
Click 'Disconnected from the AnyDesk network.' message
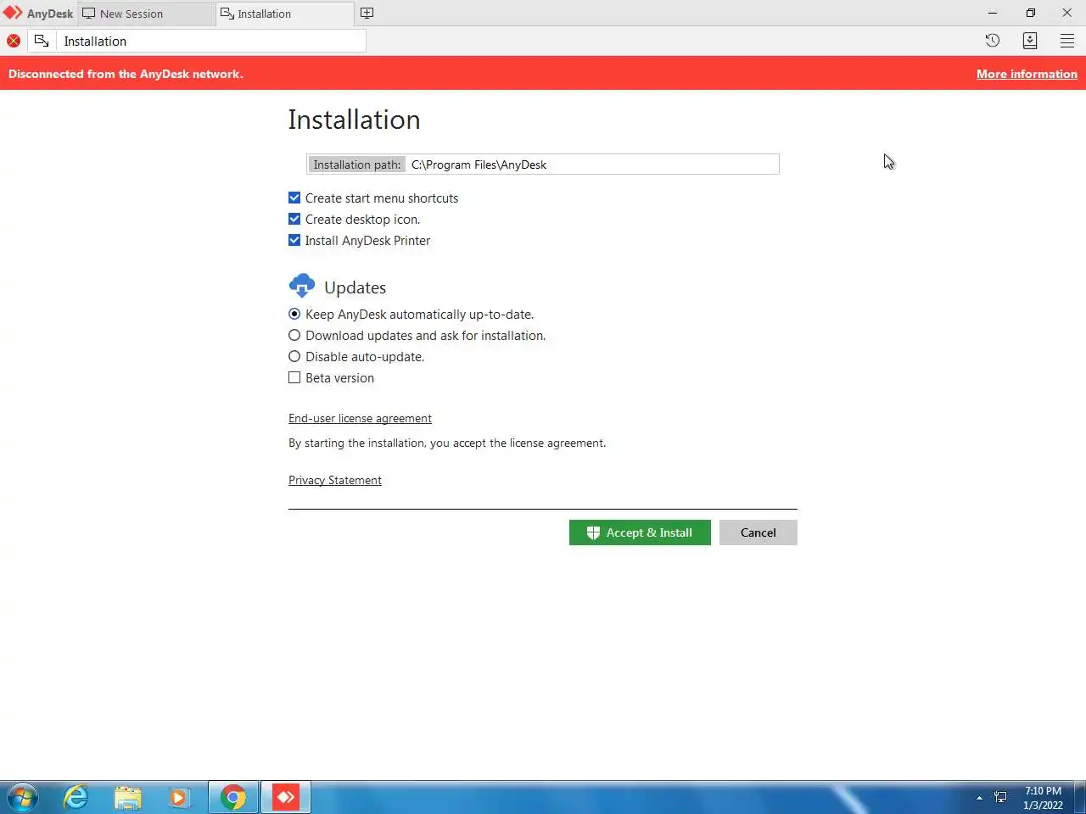pos(126,74)
